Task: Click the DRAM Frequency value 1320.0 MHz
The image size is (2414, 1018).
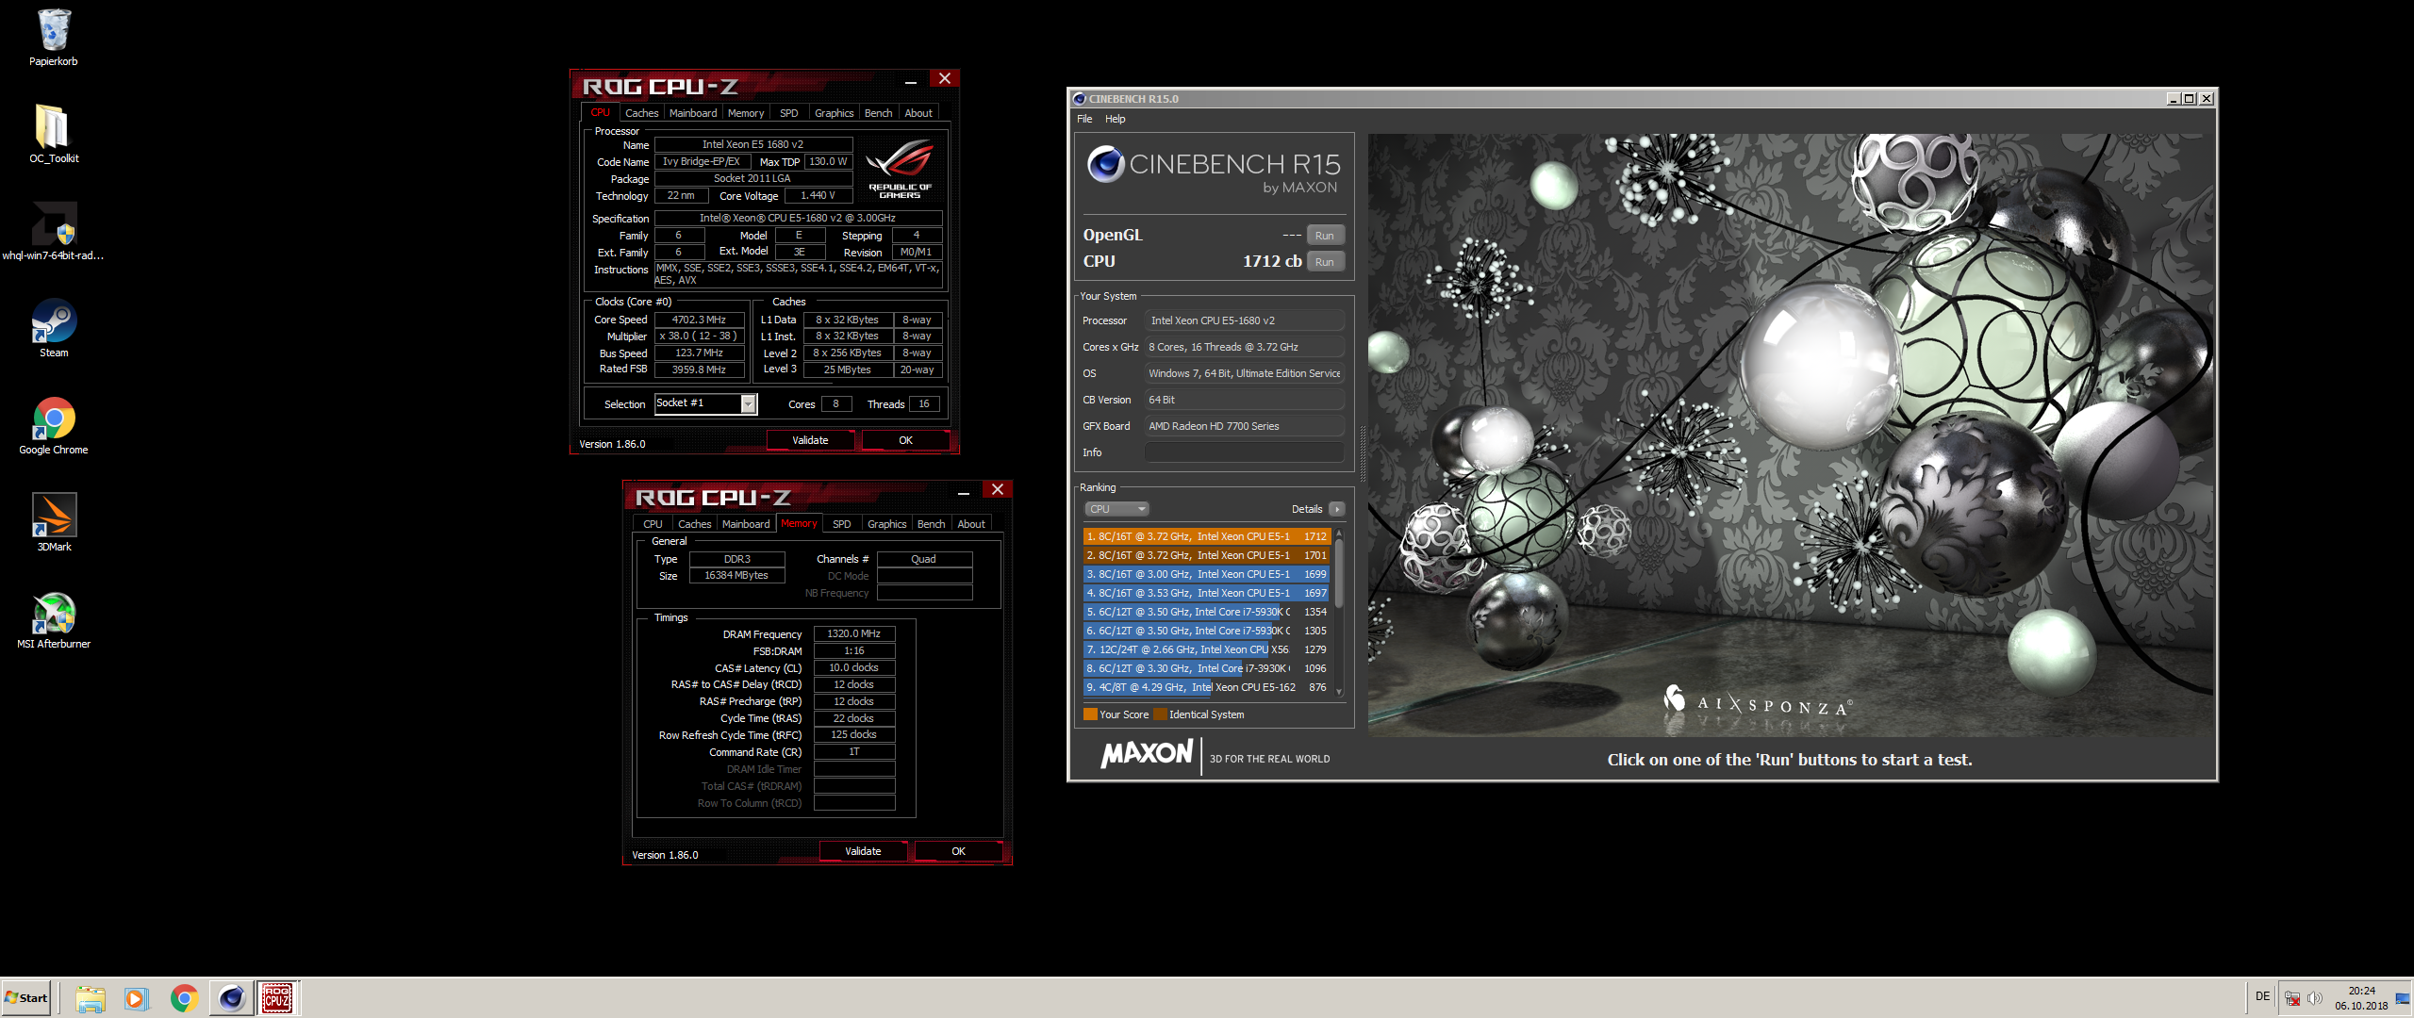Action: [853, 634]
